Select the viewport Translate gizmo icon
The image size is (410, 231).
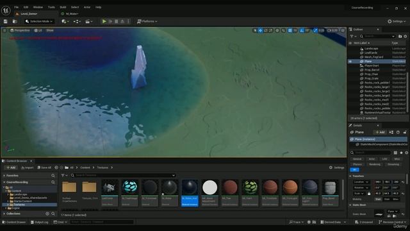(261, 30)
